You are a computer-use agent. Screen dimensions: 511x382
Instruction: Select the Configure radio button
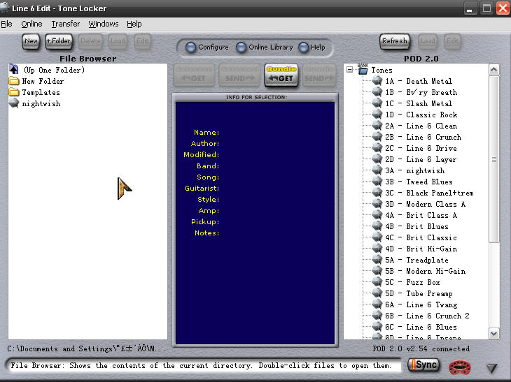[190, 47]
